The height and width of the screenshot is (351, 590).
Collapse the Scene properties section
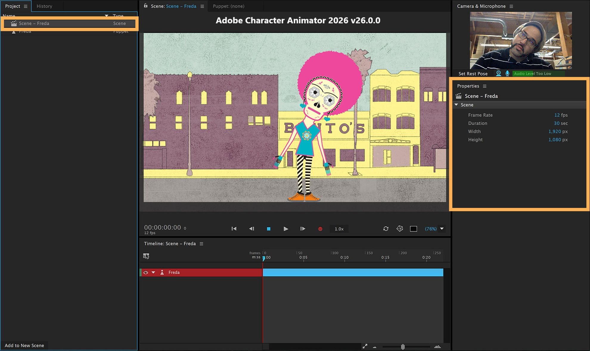coord(456,105)
